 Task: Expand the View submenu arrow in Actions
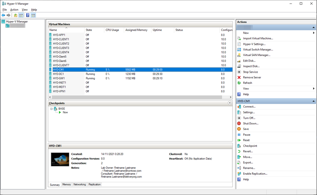[x=313, y=89]
